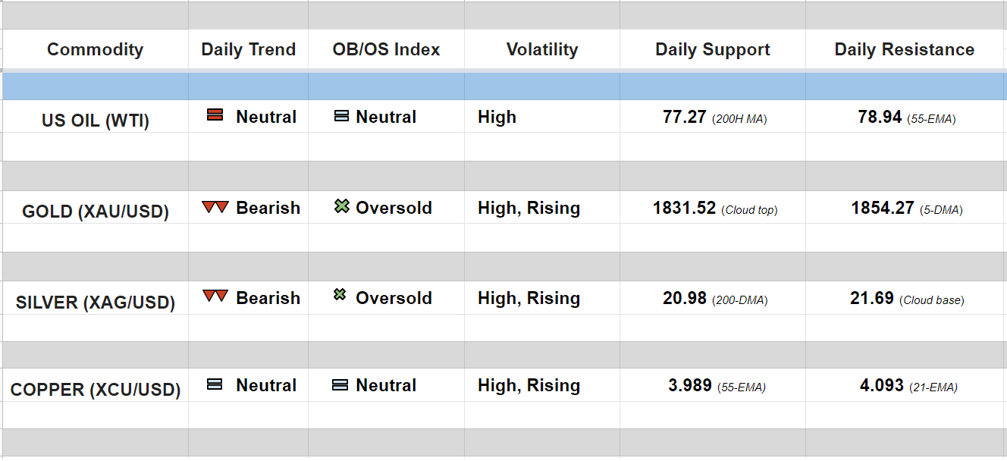Click the red neutral trend icon for US Oil
The width and height of the screenshot is (1007, 461).
215,115
